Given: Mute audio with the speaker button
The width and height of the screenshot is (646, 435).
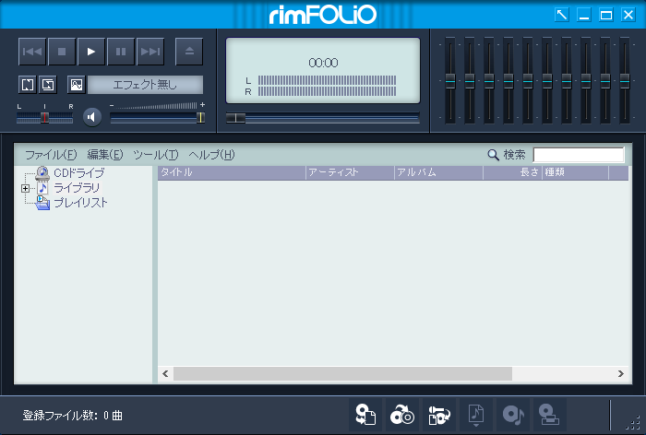Looking at the screenshot, I should (x=92, y=117).
